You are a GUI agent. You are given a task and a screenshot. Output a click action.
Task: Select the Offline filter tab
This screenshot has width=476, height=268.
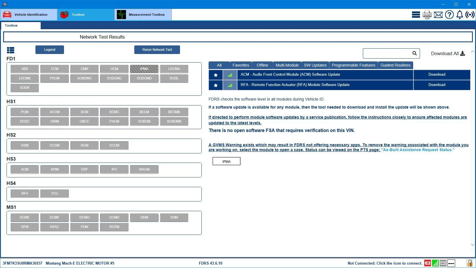click(x=262, y=65)
